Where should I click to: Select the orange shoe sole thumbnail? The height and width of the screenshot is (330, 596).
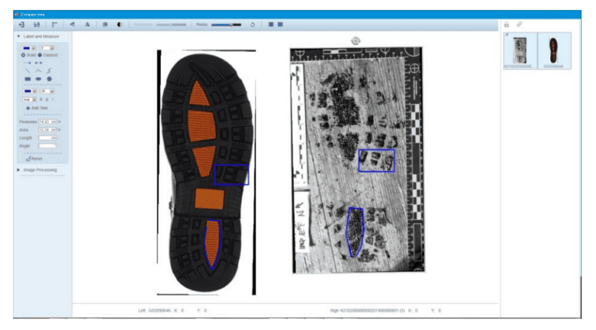553,50
